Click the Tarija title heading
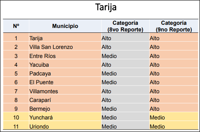The height and width of the screenshot is (132, 200). coord(106,7)
